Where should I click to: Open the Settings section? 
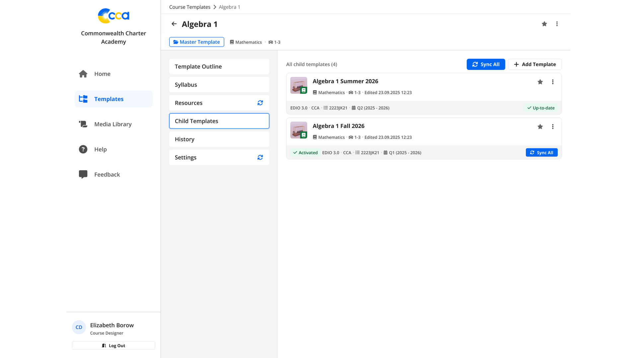coord(219,157)
